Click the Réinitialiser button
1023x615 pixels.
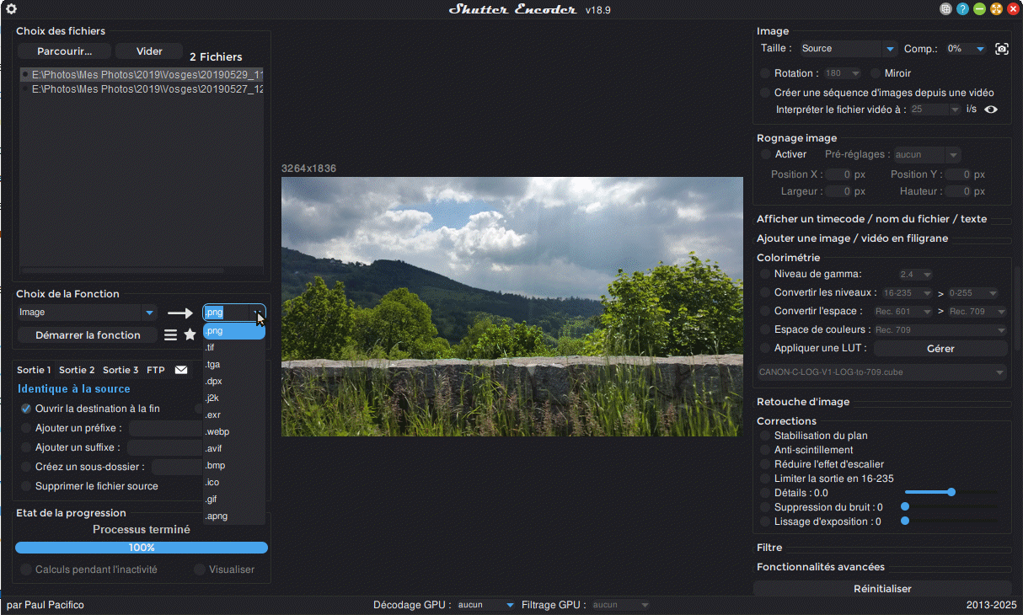(x=881, y=588)
